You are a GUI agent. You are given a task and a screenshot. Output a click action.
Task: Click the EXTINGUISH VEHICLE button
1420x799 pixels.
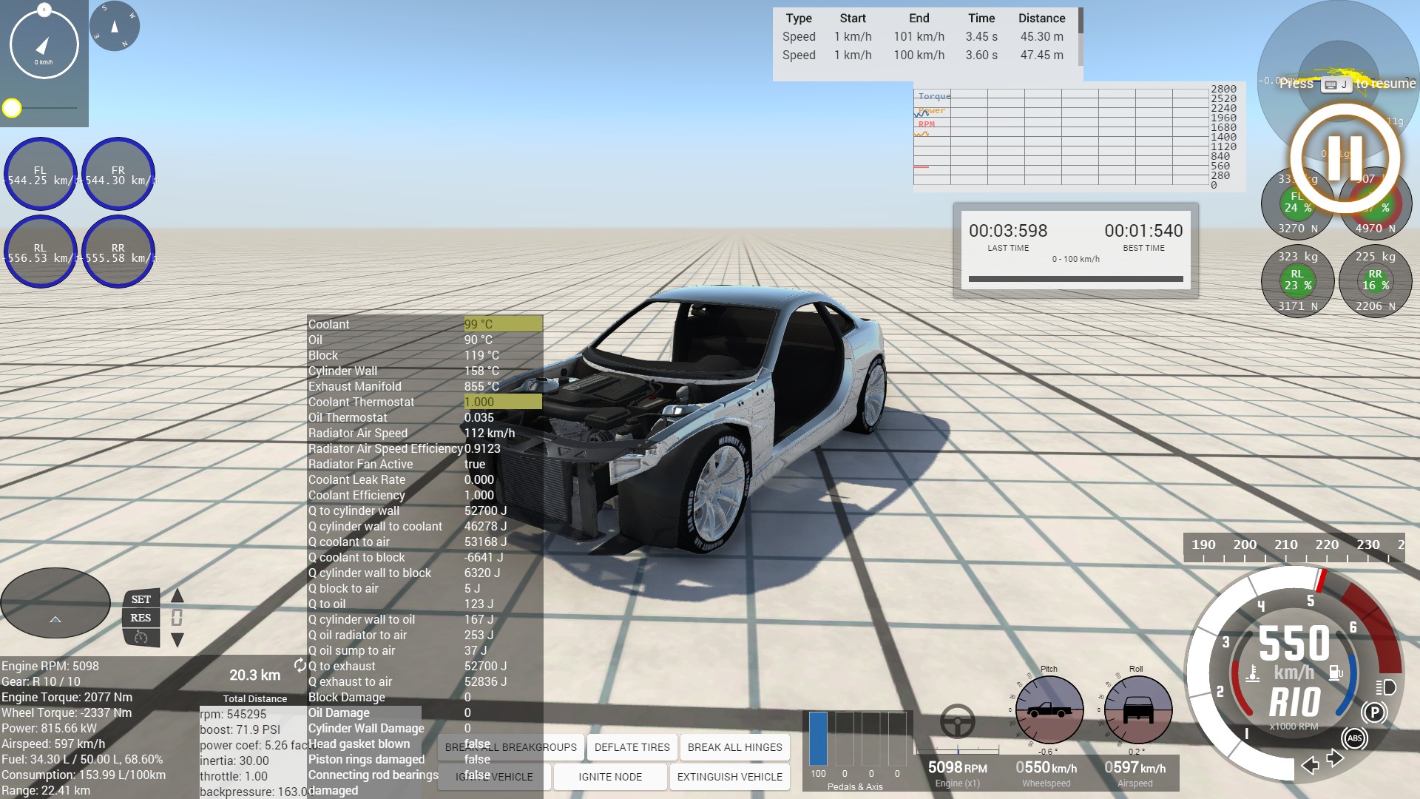click(x=730, y=777)
